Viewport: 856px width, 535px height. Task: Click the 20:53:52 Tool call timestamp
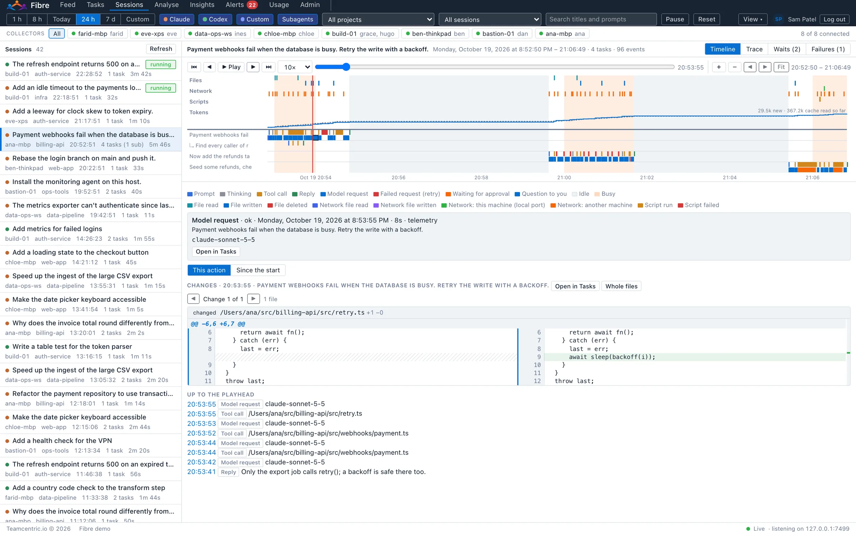(202, 433)
